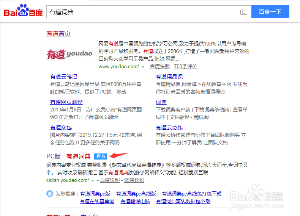Open recommended search 有道在线查单词
Image resolution: width=300 pixels, height=216 pixels.
[97, 201]
